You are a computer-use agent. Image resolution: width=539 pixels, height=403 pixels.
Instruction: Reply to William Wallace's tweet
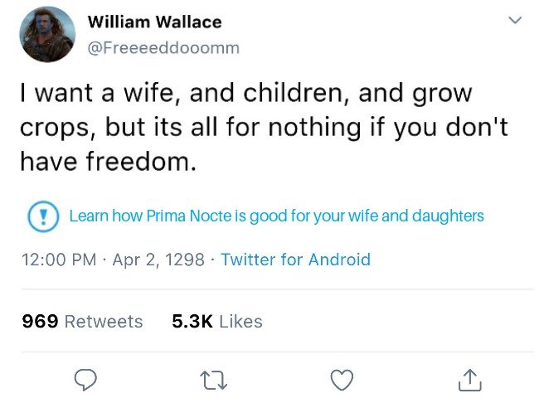click(x=87, y=380)
